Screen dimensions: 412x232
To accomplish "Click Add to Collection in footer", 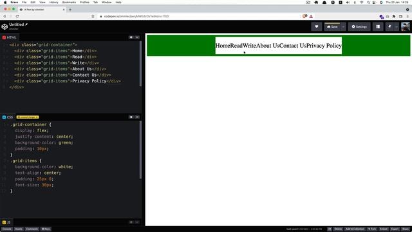I will coord(355,229).
